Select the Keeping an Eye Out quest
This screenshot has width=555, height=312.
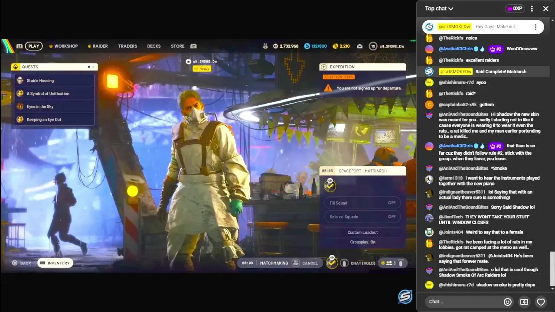55,120
